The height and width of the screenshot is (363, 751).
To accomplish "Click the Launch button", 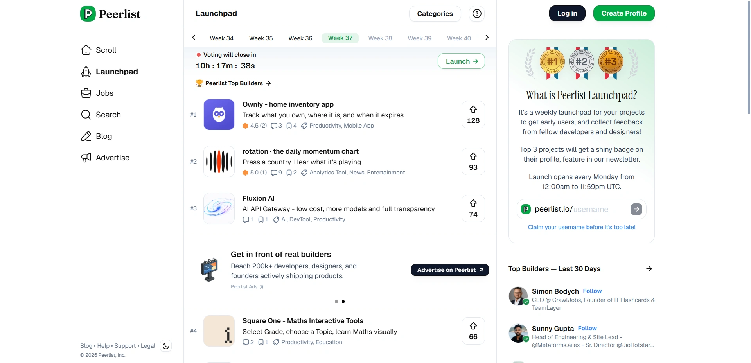I will (461, 61).
